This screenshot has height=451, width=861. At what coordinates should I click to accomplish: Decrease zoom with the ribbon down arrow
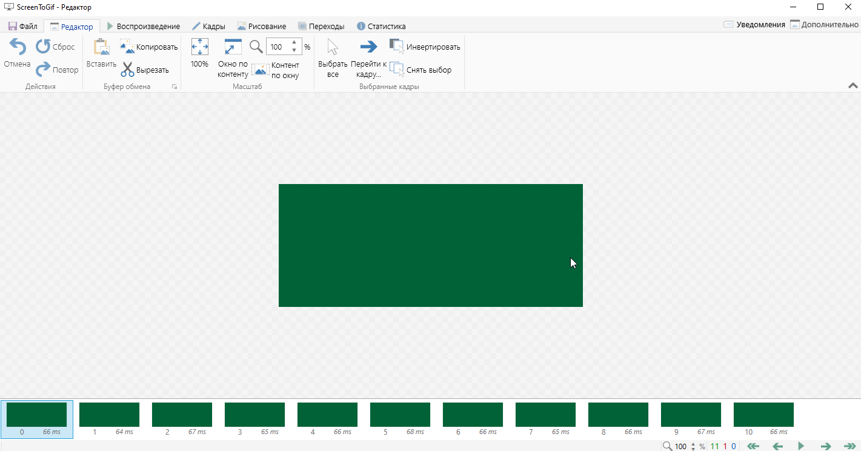[x=294, y=51]
